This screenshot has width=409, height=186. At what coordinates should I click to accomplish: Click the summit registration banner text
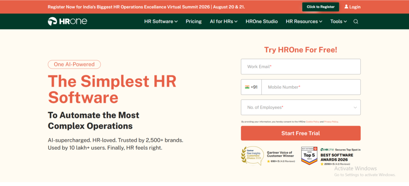[x=146, y=7]
